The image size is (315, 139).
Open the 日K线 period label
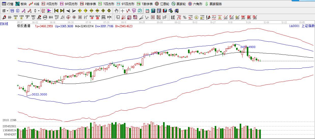tap(4, 24)
